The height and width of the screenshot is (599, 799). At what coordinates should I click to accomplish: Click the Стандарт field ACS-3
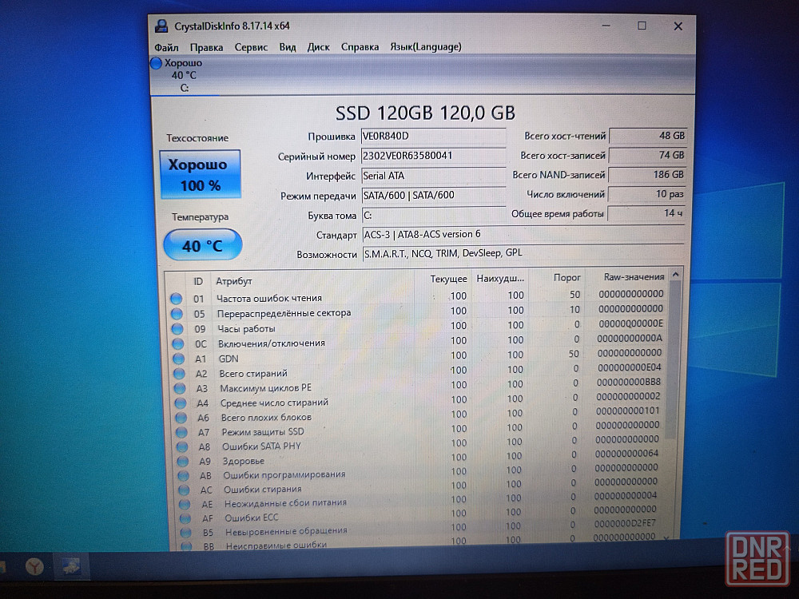[523, 234]
